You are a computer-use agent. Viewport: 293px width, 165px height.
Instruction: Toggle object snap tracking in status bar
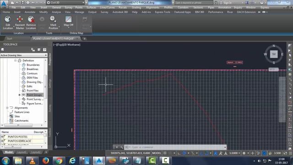pos(201,153)
